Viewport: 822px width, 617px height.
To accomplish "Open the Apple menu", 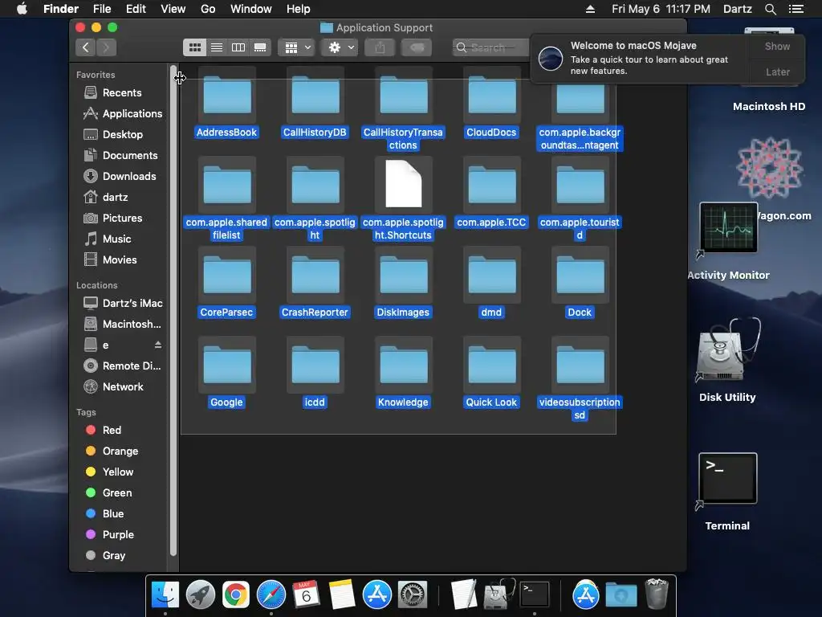I will (x=22, y=9).
